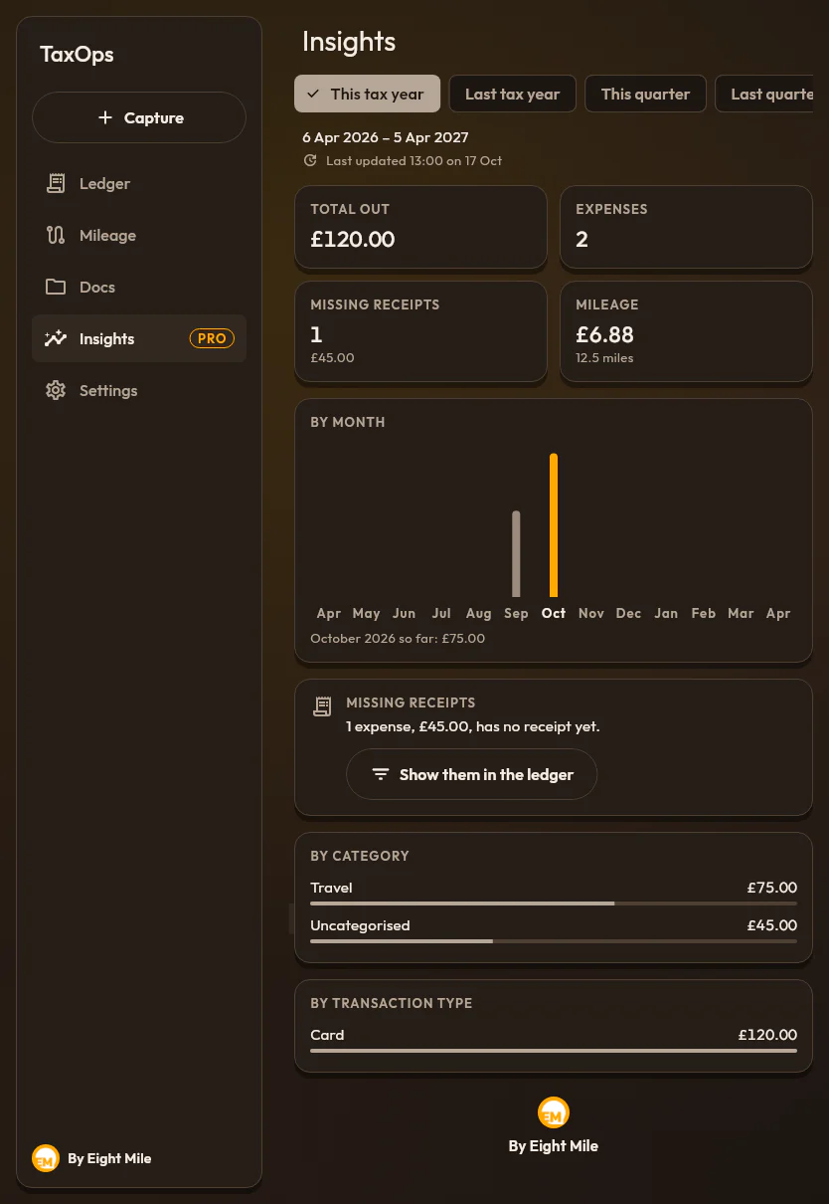Open the Expenses count card
This screenshot has width=829, height=1204.
tap(686, 227)
